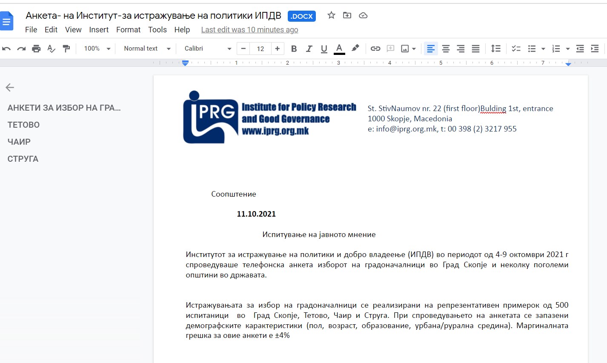Image resolution: width=607 pixels, height=363 pixels.
Task: Open the Format menu
Action: pyautogui.click(x=128, y=30)
